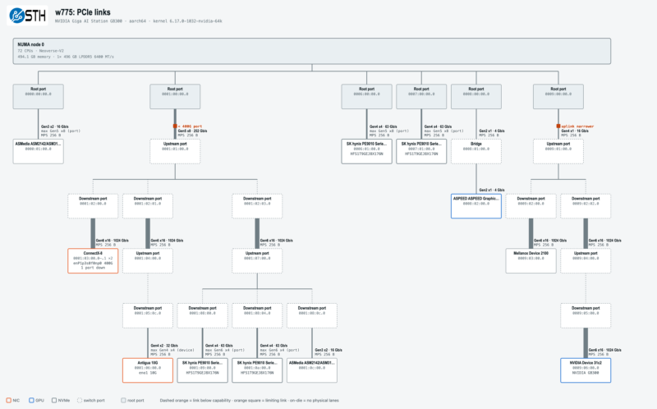Click the blue GPU legend swatch
This screenshot has height=409, width=657.
click(31, 400)
